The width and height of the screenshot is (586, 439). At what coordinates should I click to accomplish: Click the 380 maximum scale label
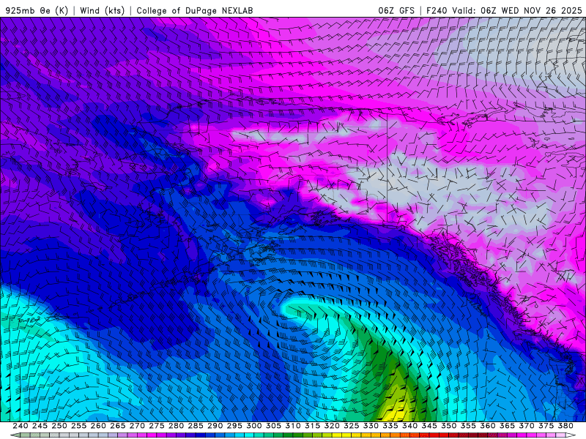[565, 426]
